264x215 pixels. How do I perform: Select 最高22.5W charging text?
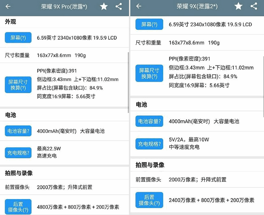coord(49,149)
